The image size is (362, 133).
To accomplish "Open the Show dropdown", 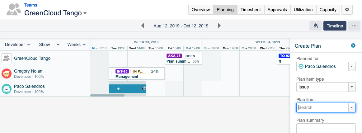I will [x=49, y=45].
